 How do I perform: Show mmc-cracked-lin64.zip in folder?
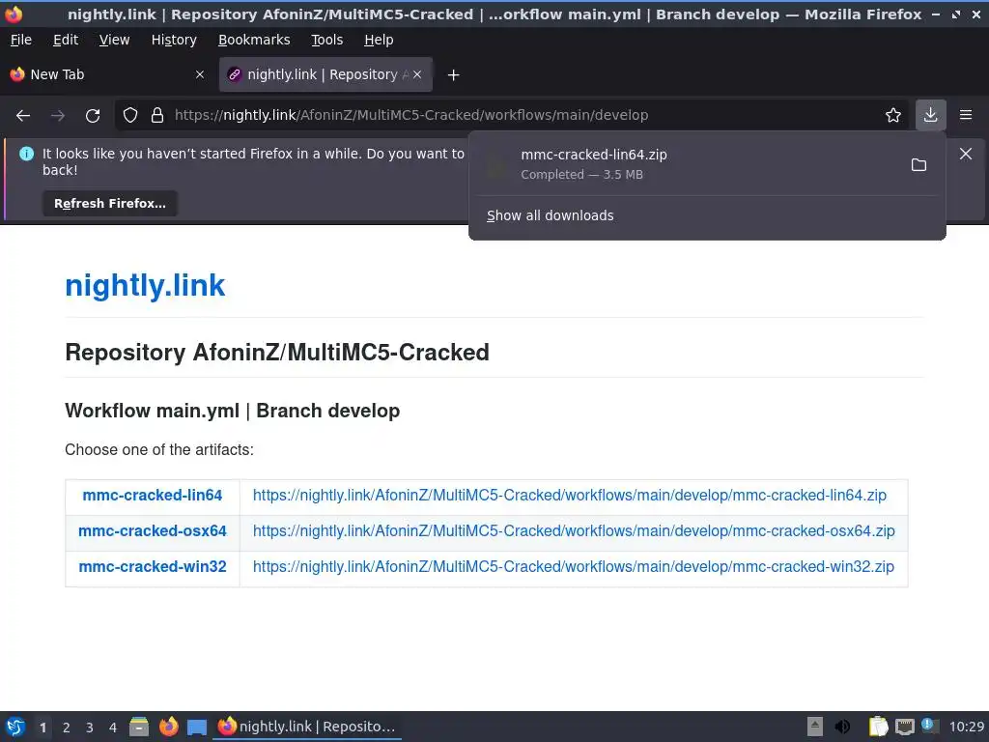point(919,164)
